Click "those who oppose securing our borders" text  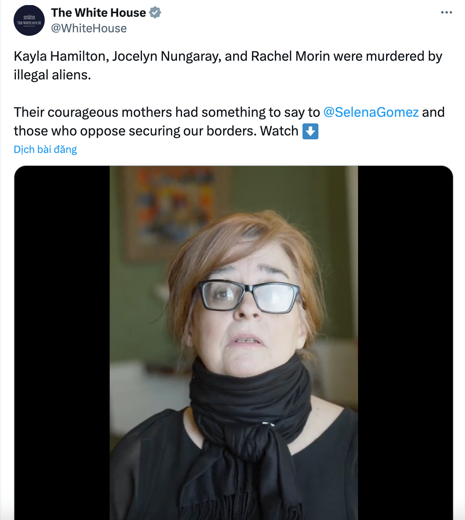coord(135,131)
